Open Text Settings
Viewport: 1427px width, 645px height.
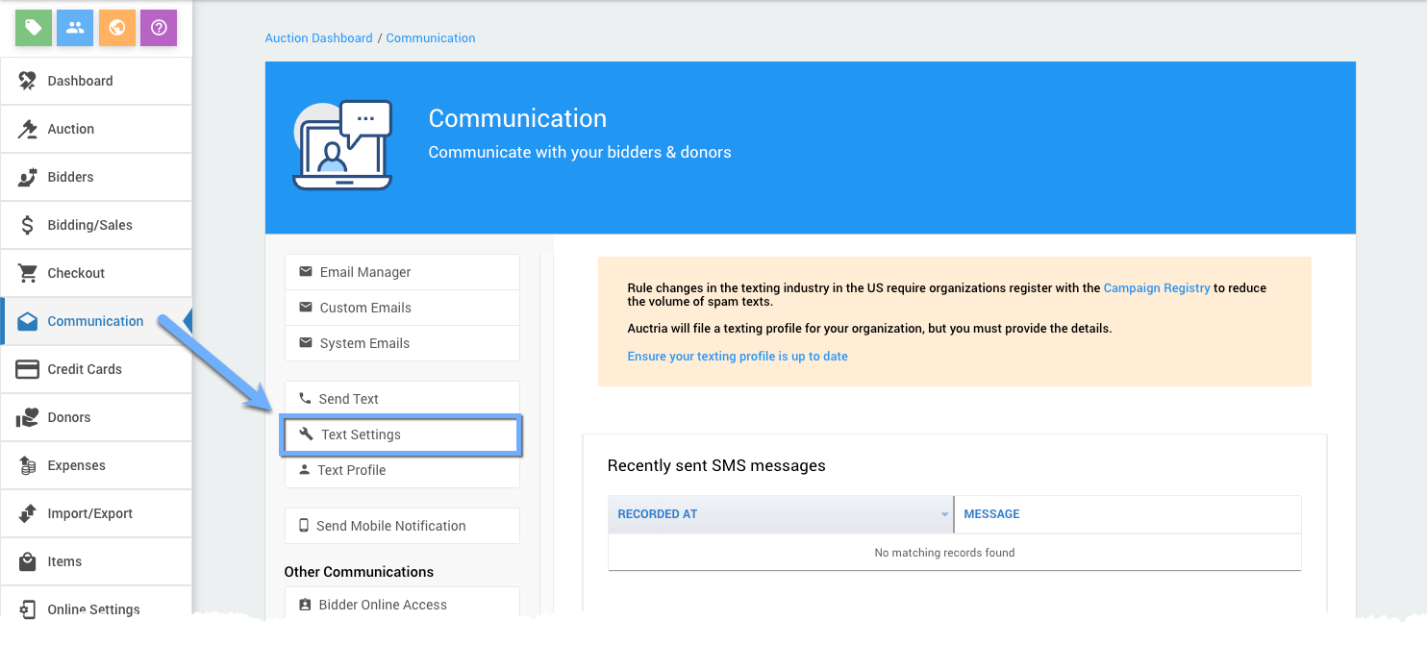(x=361, y=434)
